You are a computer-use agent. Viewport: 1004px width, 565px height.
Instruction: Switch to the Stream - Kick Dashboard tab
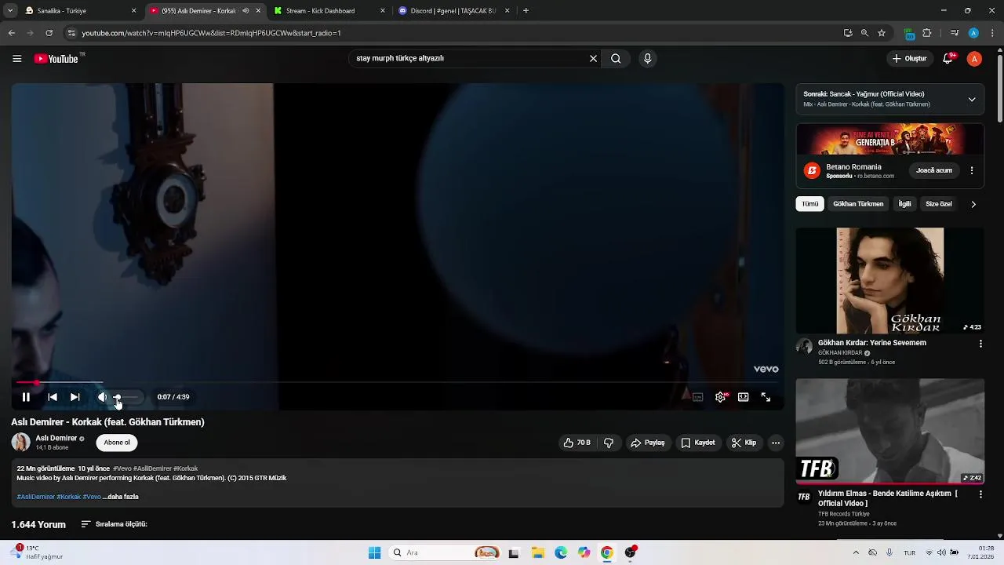[329, 11]
